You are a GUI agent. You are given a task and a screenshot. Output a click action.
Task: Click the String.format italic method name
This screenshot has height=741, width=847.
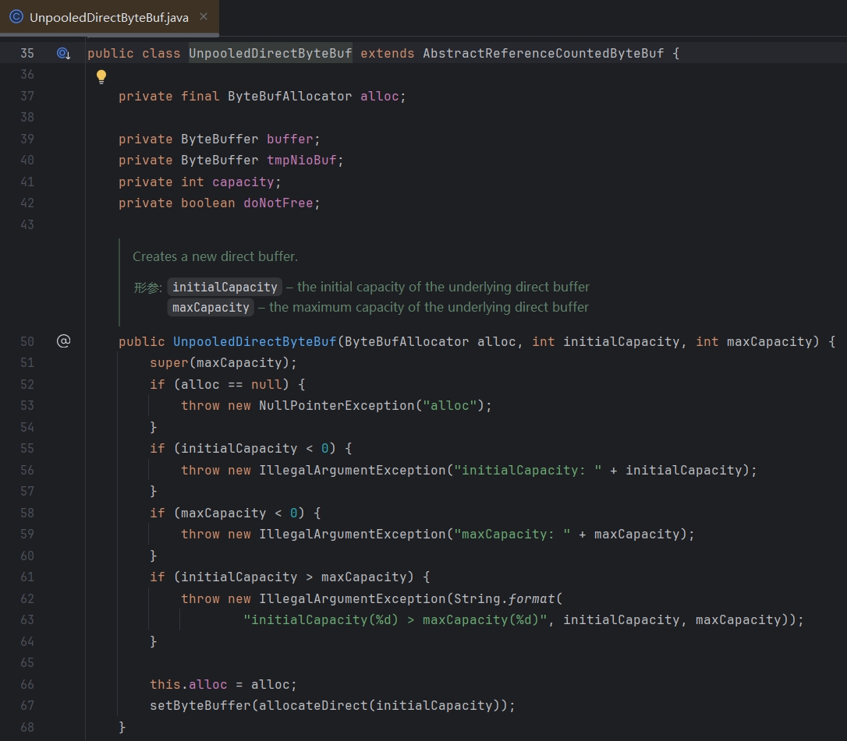pyautogui.click(x=532, y=598)
